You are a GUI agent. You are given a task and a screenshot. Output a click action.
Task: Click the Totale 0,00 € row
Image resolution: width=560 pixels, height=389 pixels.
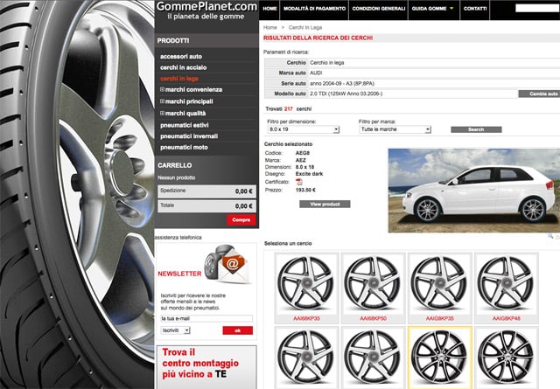(x=206, y=206)
